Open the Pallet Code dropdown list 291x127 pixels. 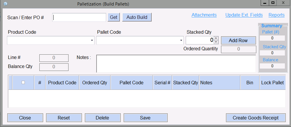tap(181, 40)
